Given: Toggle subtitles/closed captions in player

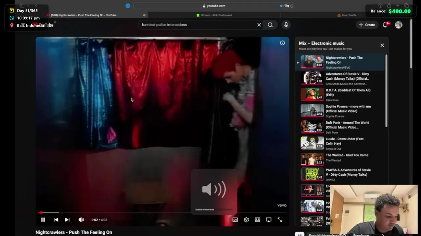Looking at the screenshot, I should click(235, 220).
